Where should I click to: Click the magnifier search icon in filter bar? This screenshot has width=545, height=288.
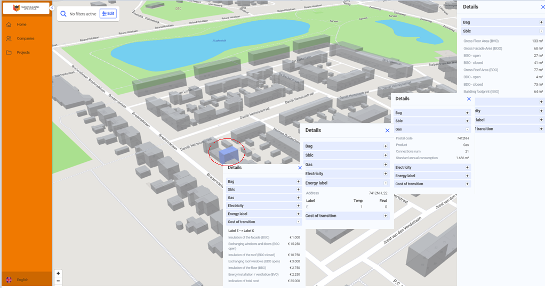(x=63, y=14)
